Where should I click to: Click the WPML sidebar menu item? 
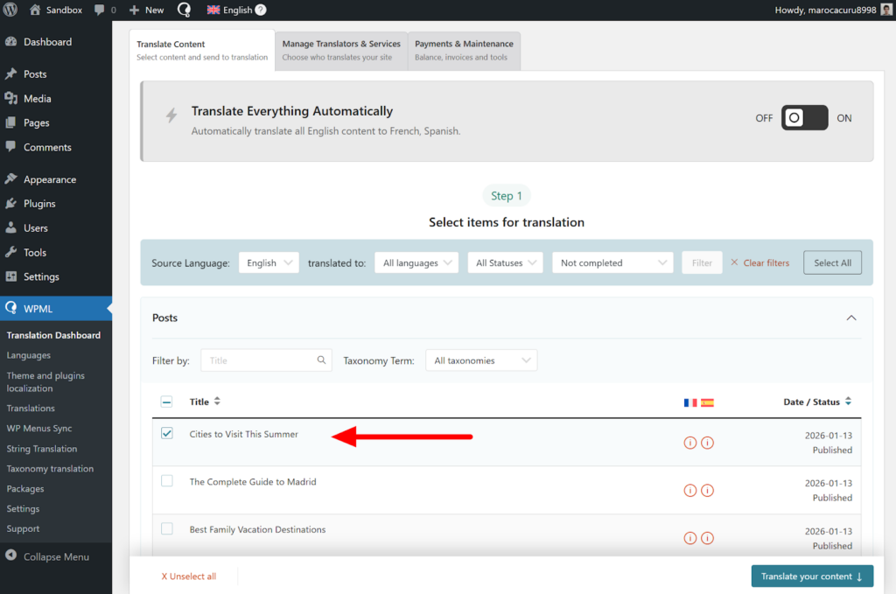point(56,309)
